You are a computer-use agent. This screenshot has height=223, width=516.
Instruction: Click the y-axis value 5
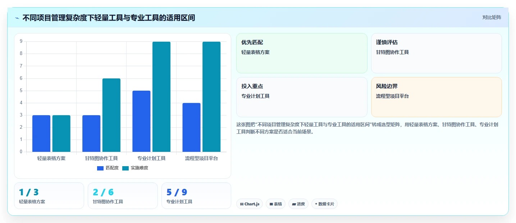click(x=21, y=91)
